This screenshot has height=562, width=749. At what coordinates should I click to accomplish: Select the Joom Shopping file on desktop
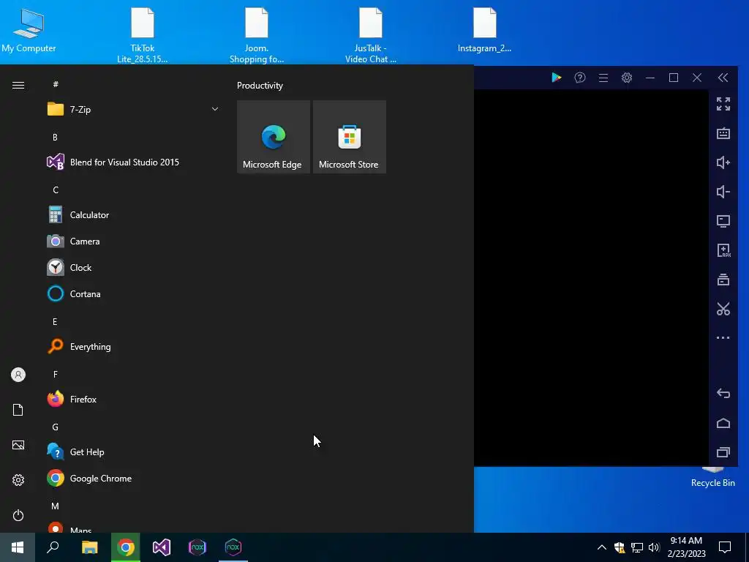[x=257, y=35]
